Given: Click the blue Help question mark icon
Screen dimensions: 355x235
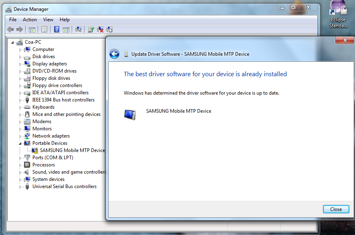Looking at the screenshot, I should 56,29.
